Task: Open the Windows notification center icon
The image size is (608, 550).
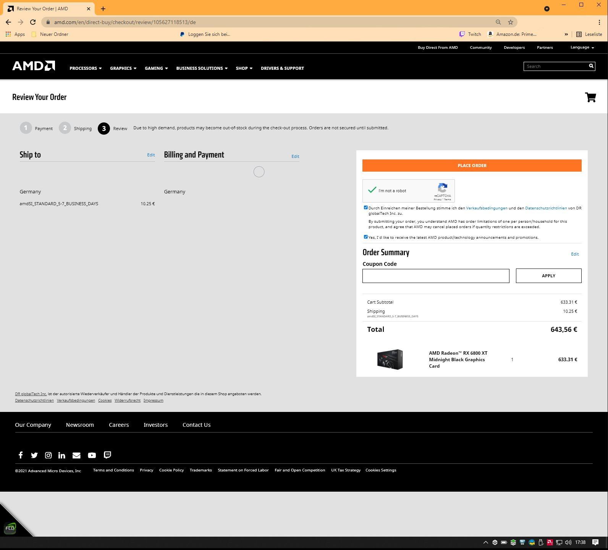Action: click(595, 542)
